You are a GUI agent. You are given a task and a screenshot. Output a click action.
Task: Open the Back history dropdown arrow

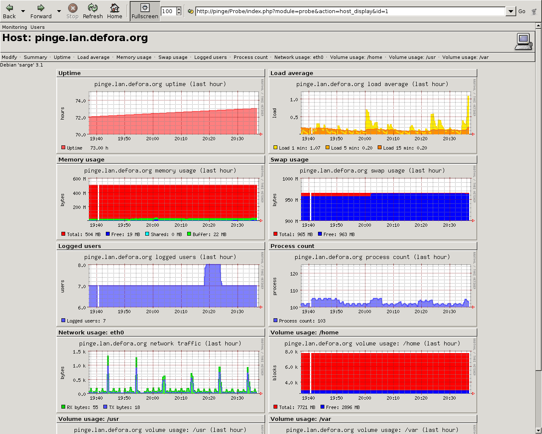pos(23,11)
